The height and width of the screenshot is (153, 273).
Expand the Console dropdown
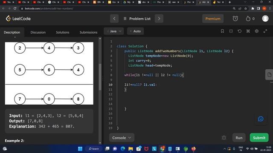click(122, 138)
